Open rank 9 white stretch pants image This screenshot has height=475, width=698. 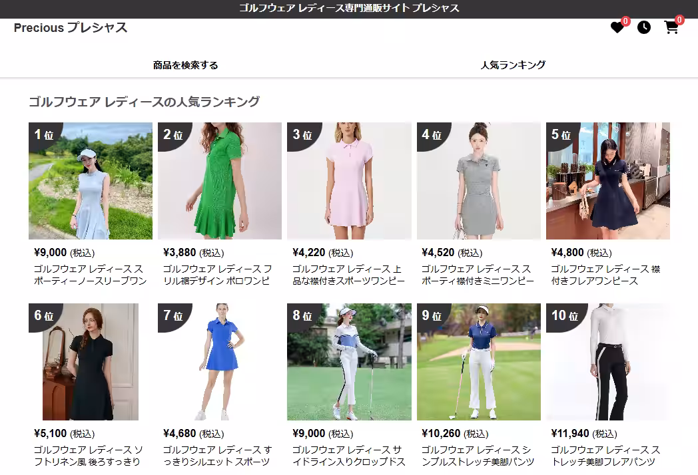tap(478, 362)
